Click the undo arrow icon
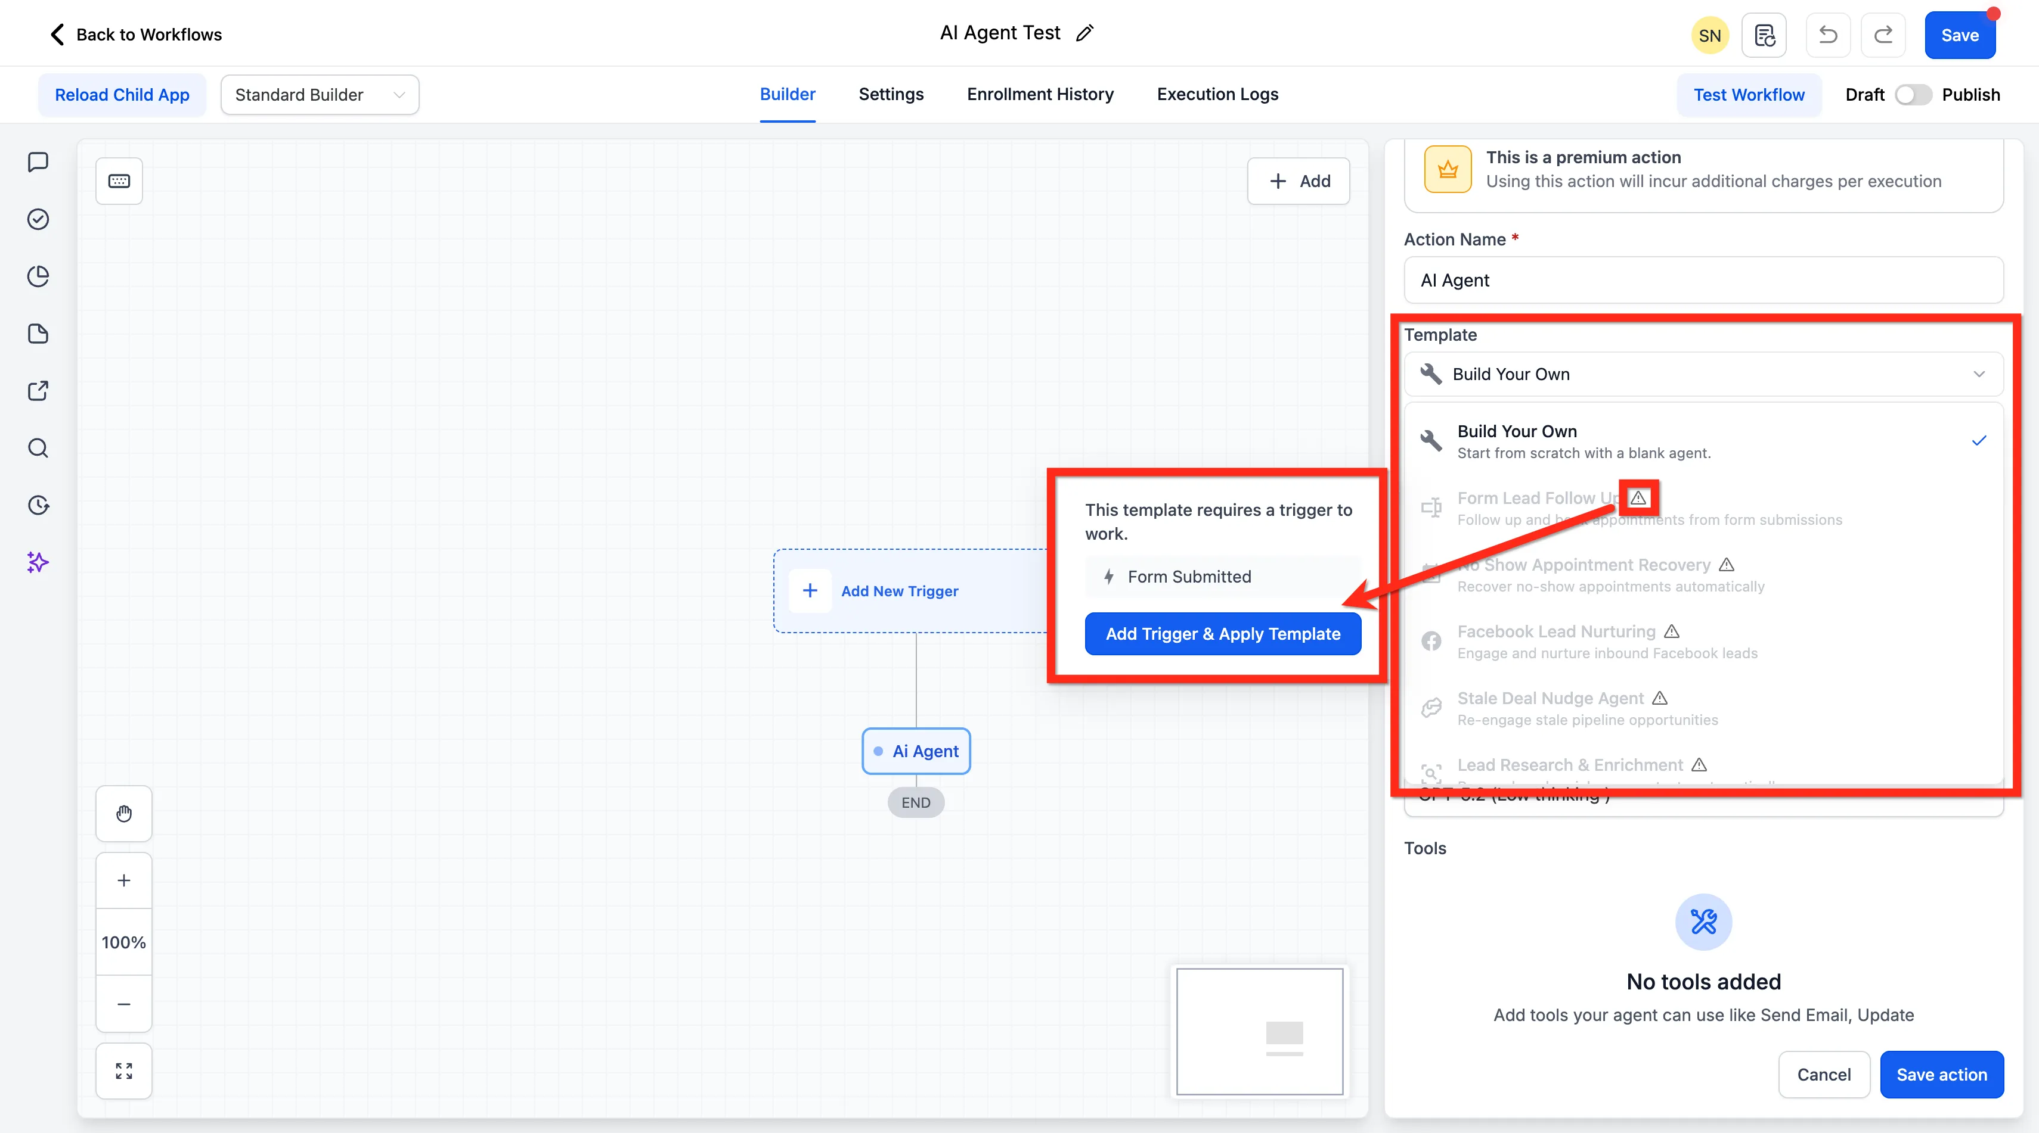Screen dimensions: 2039x1133 [x=1828, y=35]
